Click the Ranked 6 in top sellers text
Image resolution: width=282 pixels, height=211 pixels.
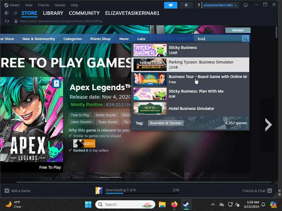(x=91, y=150)
